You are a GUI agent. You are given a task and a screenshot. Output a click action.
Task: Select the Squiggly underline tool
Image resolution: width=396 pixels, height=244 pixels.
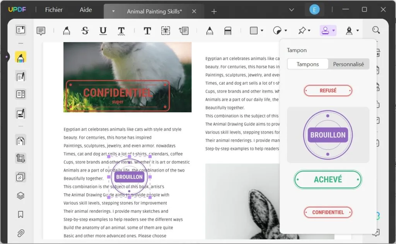click(x=121, y=31)
